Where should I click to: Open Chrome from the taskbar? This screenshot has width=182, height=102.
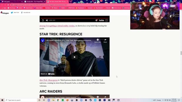coord(58,100)
